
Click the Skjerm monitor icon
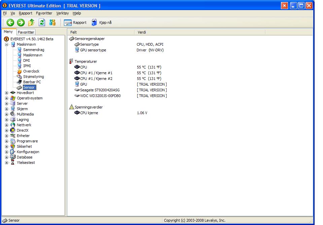coord(13,109)
